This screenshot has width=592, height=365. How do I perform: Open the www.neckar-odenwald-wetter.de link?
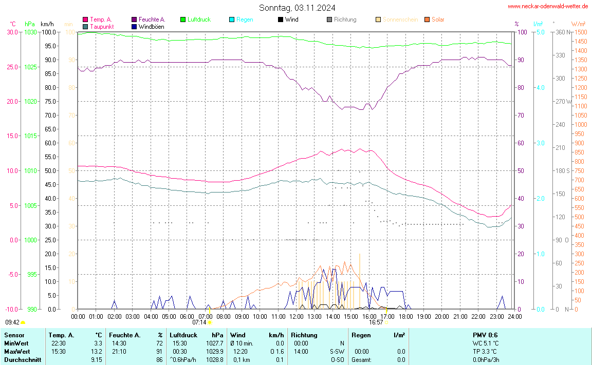click(548, 6)
